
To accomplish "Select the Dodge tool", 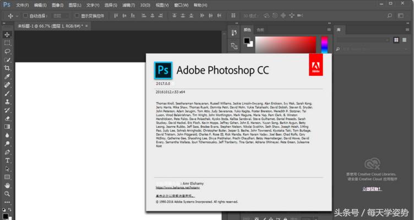I will pyautogui.click(x=7, y=144).
